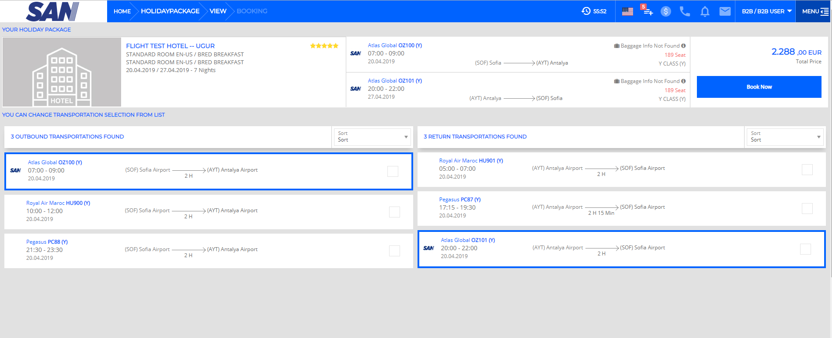Click Atlas Global OZ101 in package summary
832x338 pixels.
tap(395, 81)
